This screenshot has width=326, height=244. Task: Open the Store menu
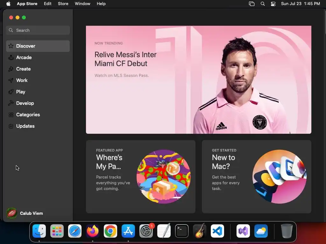point(63,4)
